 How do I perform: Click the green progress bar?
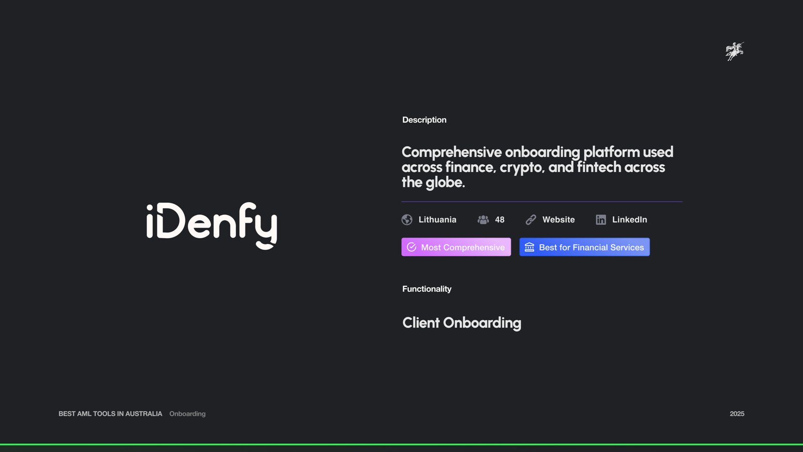coord(401,444)
